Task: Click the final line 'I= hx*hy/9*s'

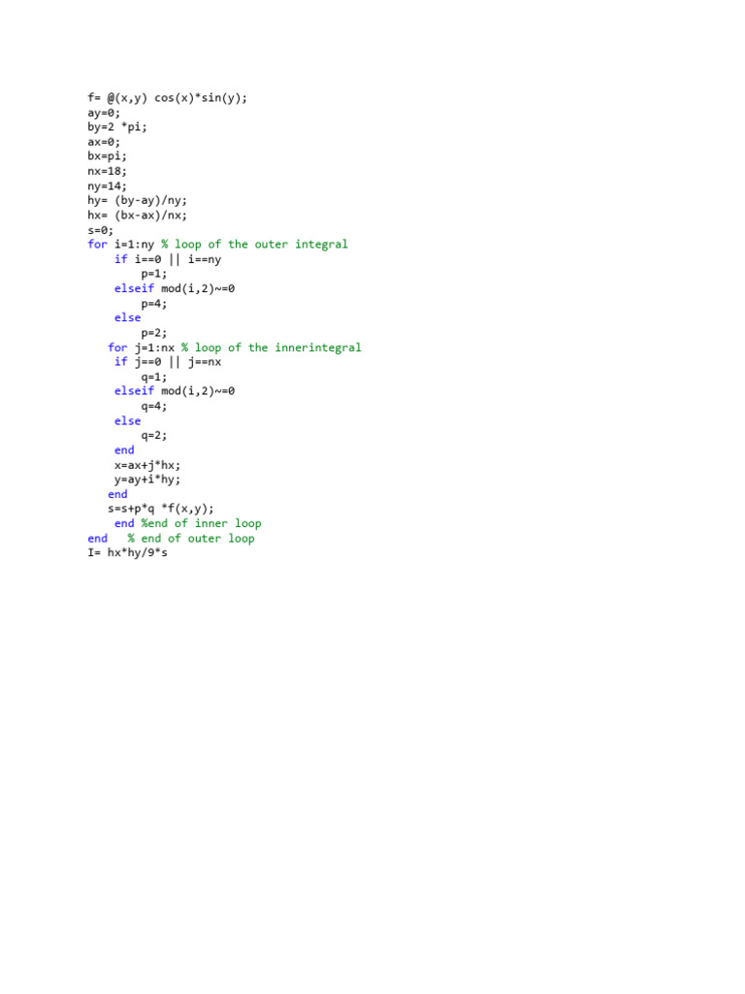Action: click(x=127, y=552)
